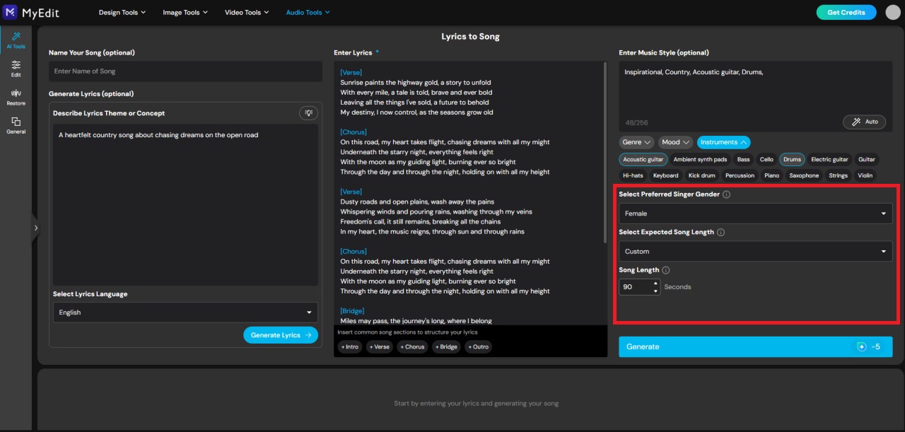The image size is (905, 432).
Task: Enable the Piano instrument tag
Action: 771,175
